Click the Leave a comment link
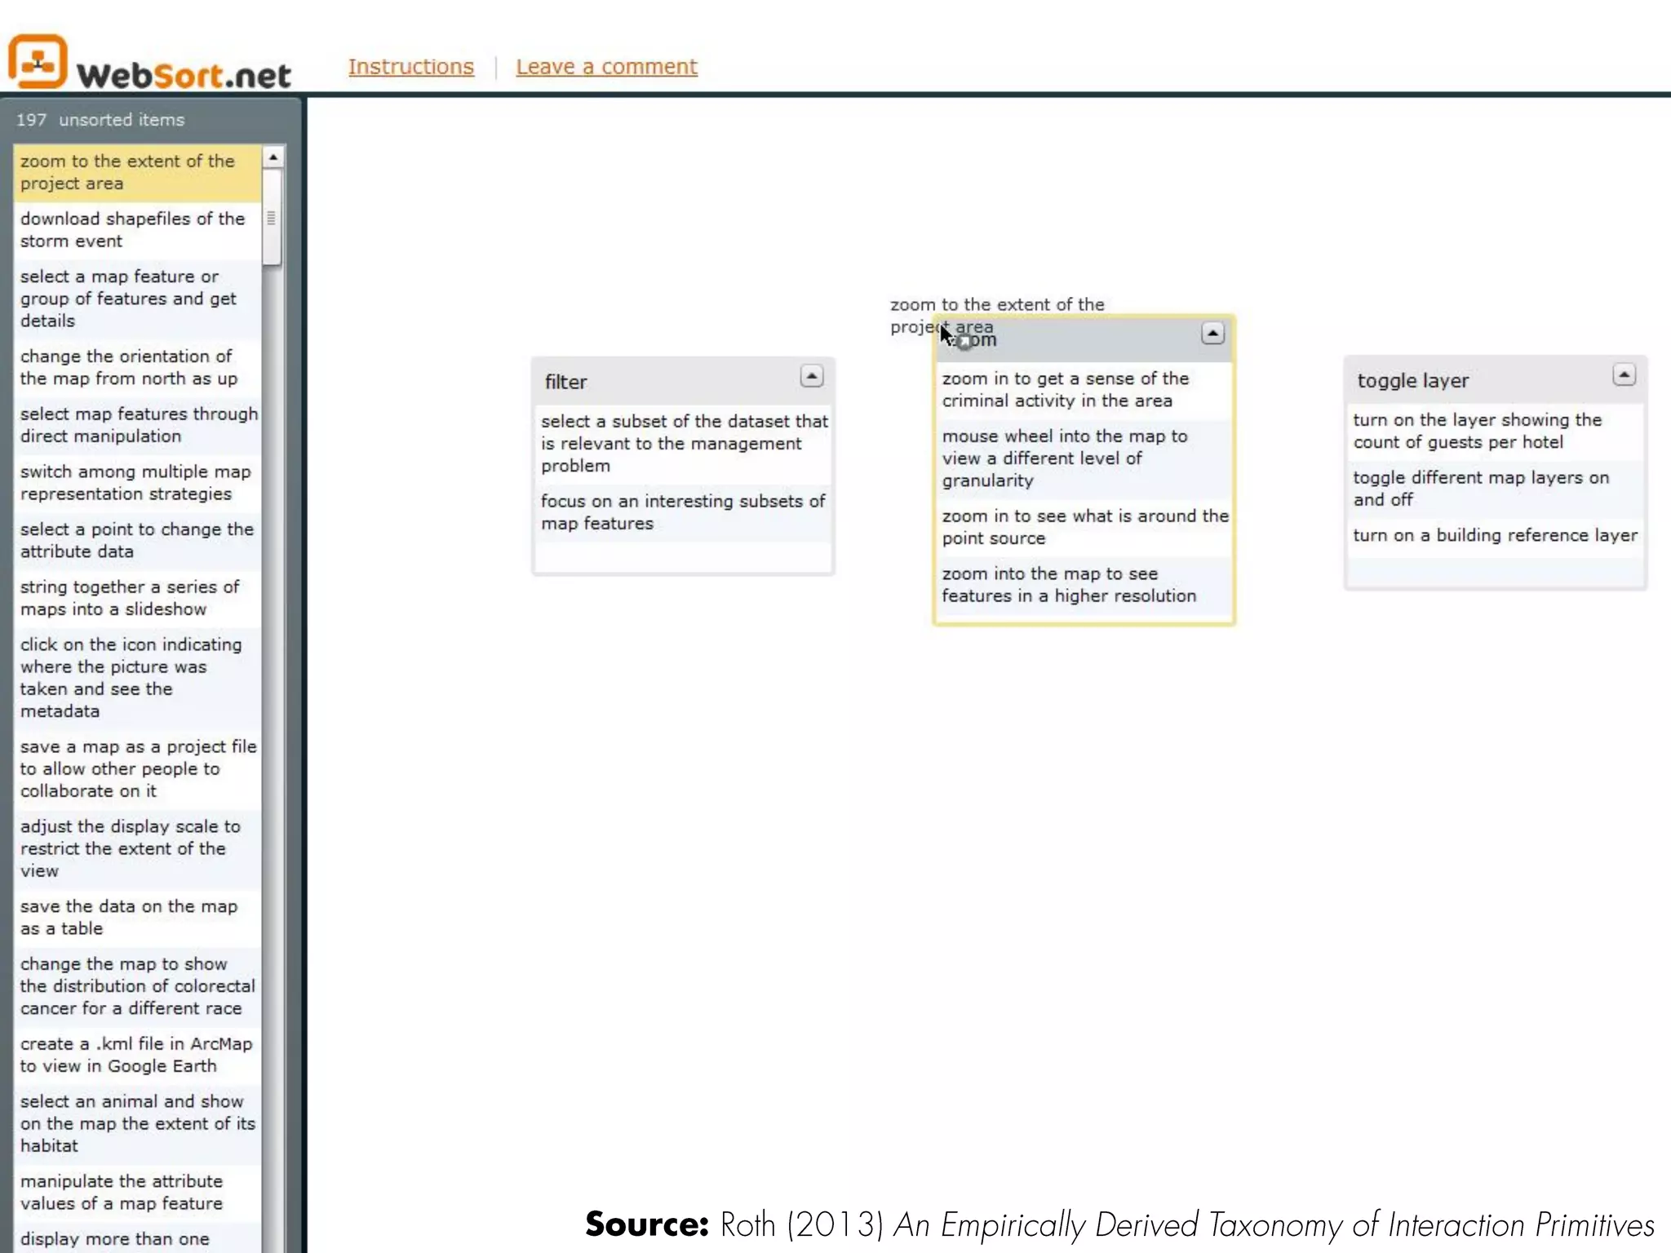1671x1253 pixels. [x=606, y=67]
